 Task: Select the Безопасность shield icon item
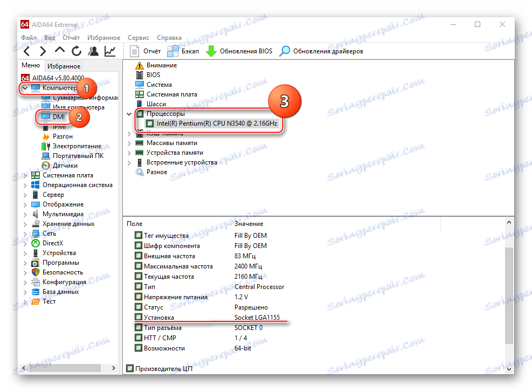(x=57, y=272)
